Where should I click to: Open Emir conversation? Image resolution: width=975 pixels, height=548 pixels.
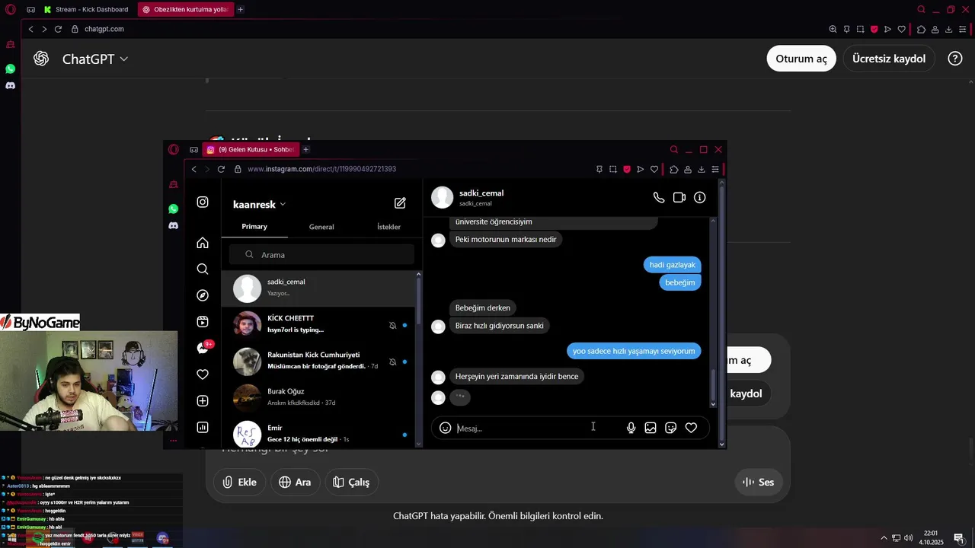pos(318,433)
